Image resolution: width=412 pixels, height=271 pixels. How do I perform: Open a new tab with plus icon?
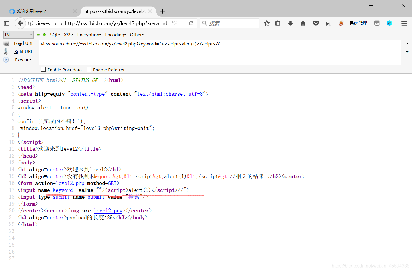coord(163,11)
